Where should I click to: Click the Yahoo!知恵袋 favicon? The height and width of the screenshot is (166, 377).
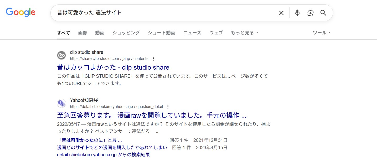[61, 103]
